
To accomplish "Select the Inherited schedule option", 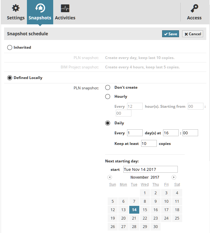I will (10, 47).
